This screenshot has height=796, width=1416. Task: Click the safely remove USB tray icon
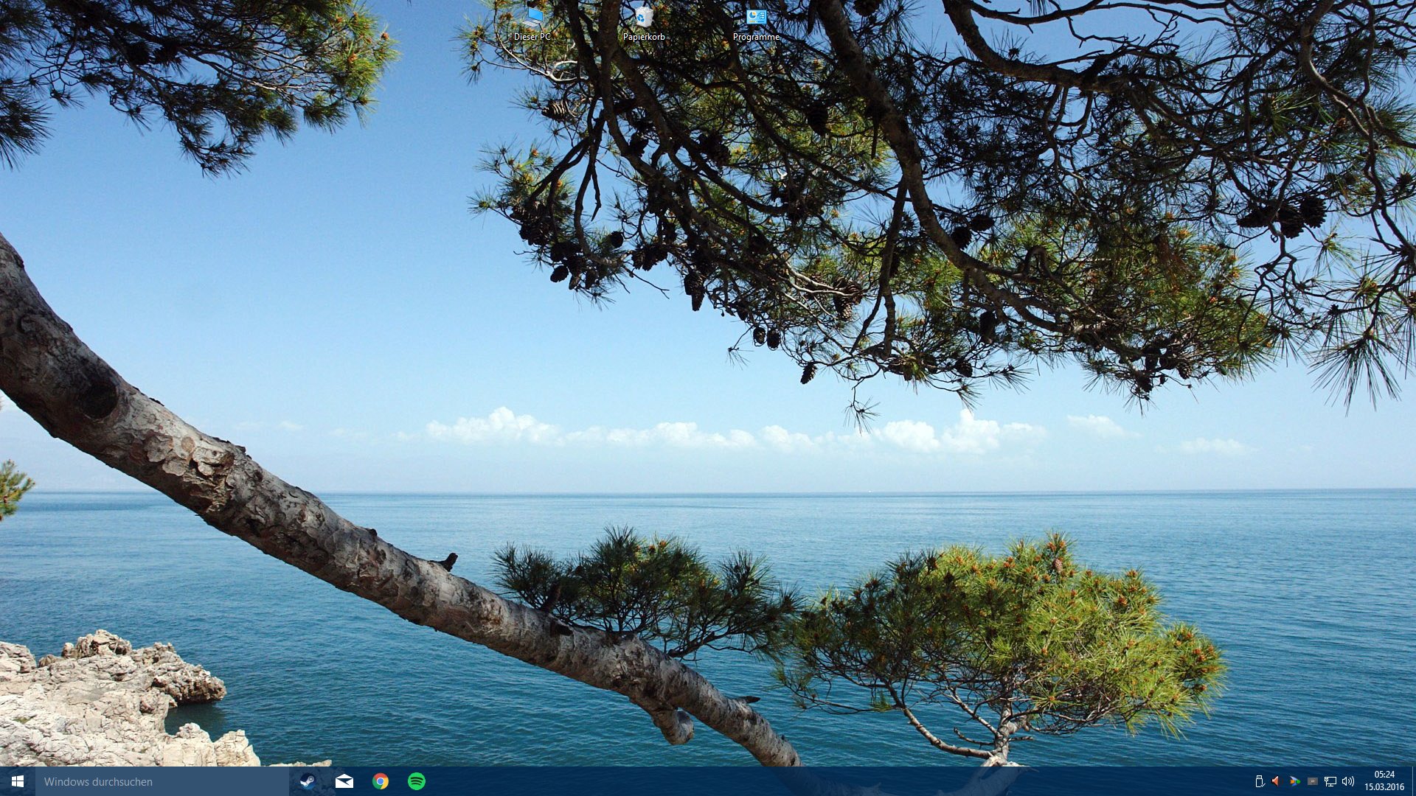(1259, 781)
